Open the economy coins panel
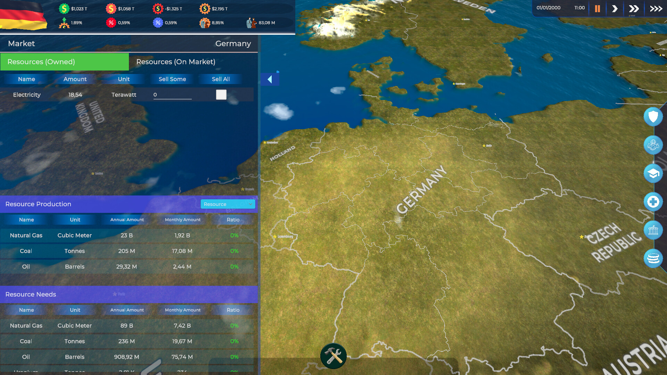Screen dimensions: 667x375 653,258
